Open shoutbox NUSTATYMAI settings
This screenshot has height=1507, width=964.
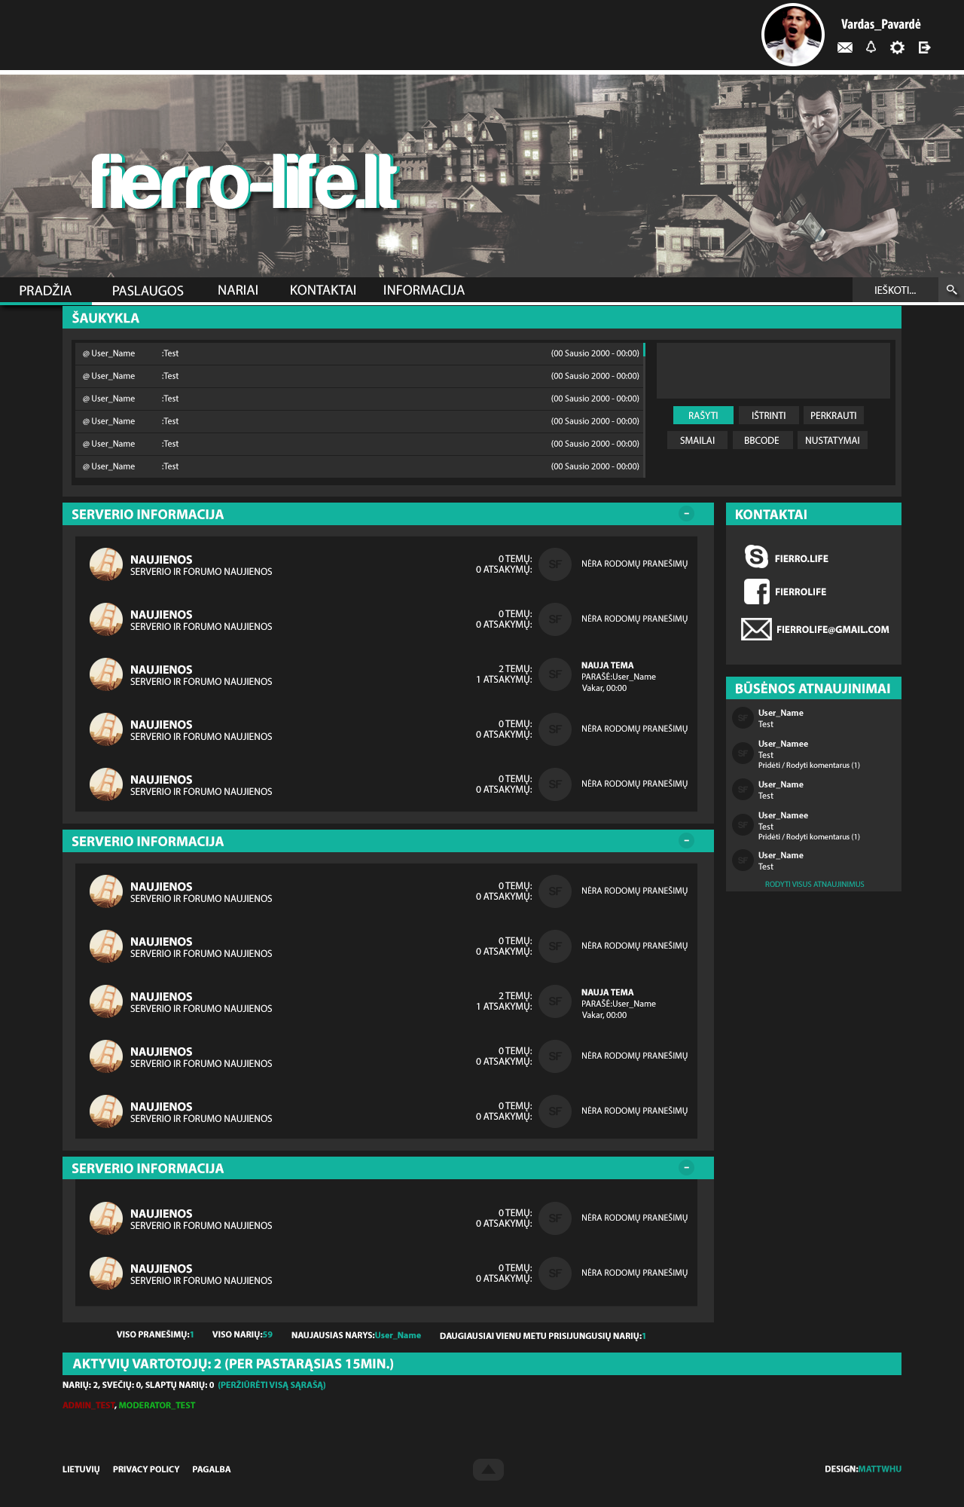(832, 440)
